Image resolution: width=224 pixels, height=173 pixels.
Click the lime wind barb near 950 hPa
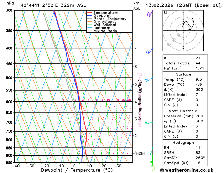point(153,167)
